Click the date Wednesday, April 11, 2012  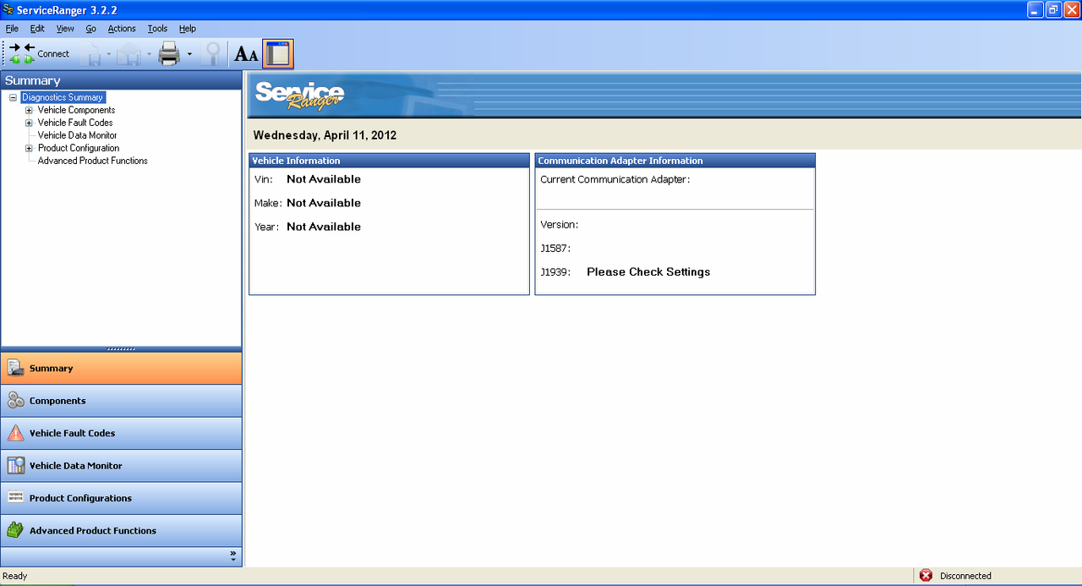click(325, 135)
